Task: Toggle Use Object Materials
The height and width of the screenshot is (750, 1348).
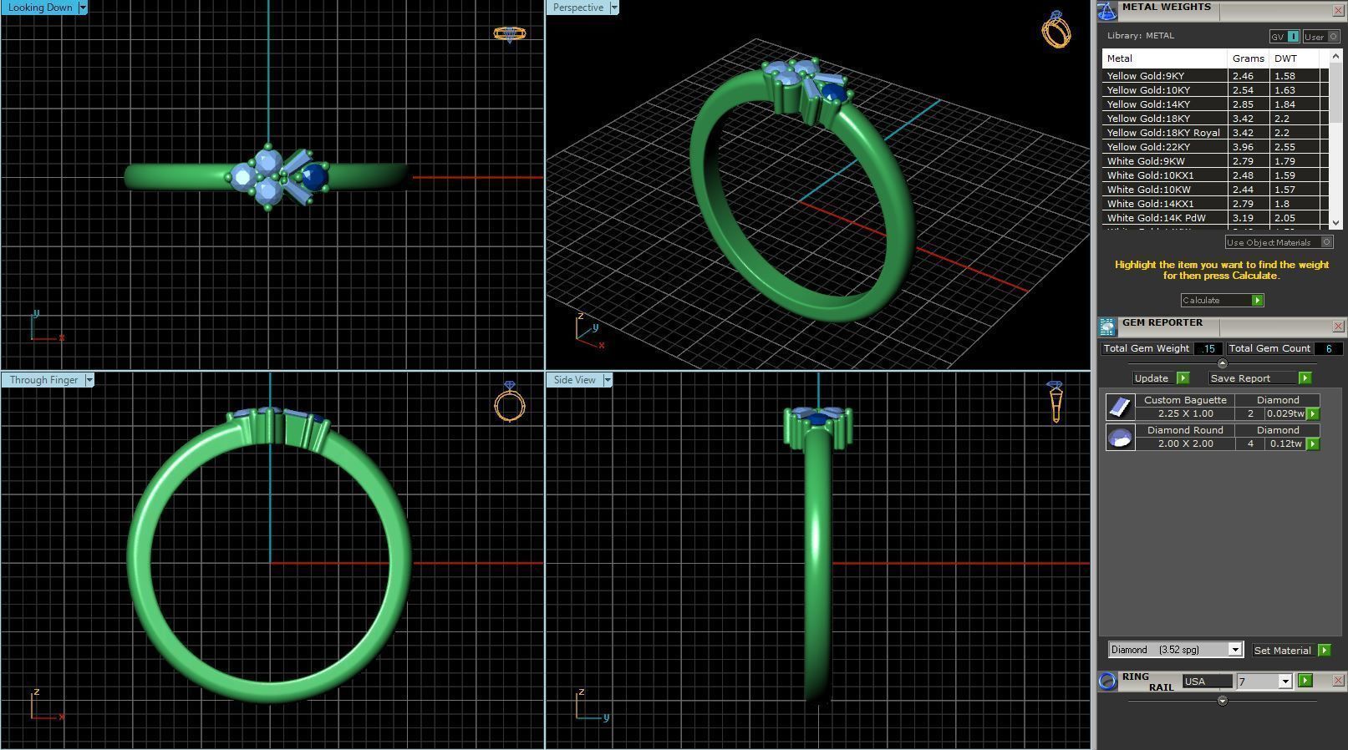Action: click(x=1279, y=242)
